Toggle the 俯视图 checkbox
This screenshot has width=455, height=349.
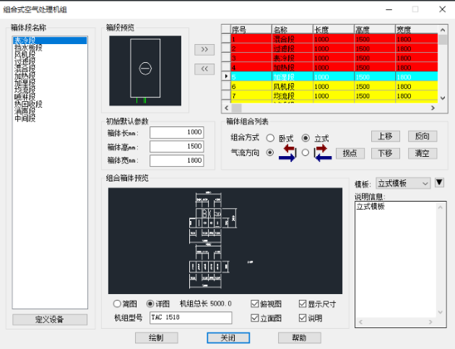pos(255,303)
